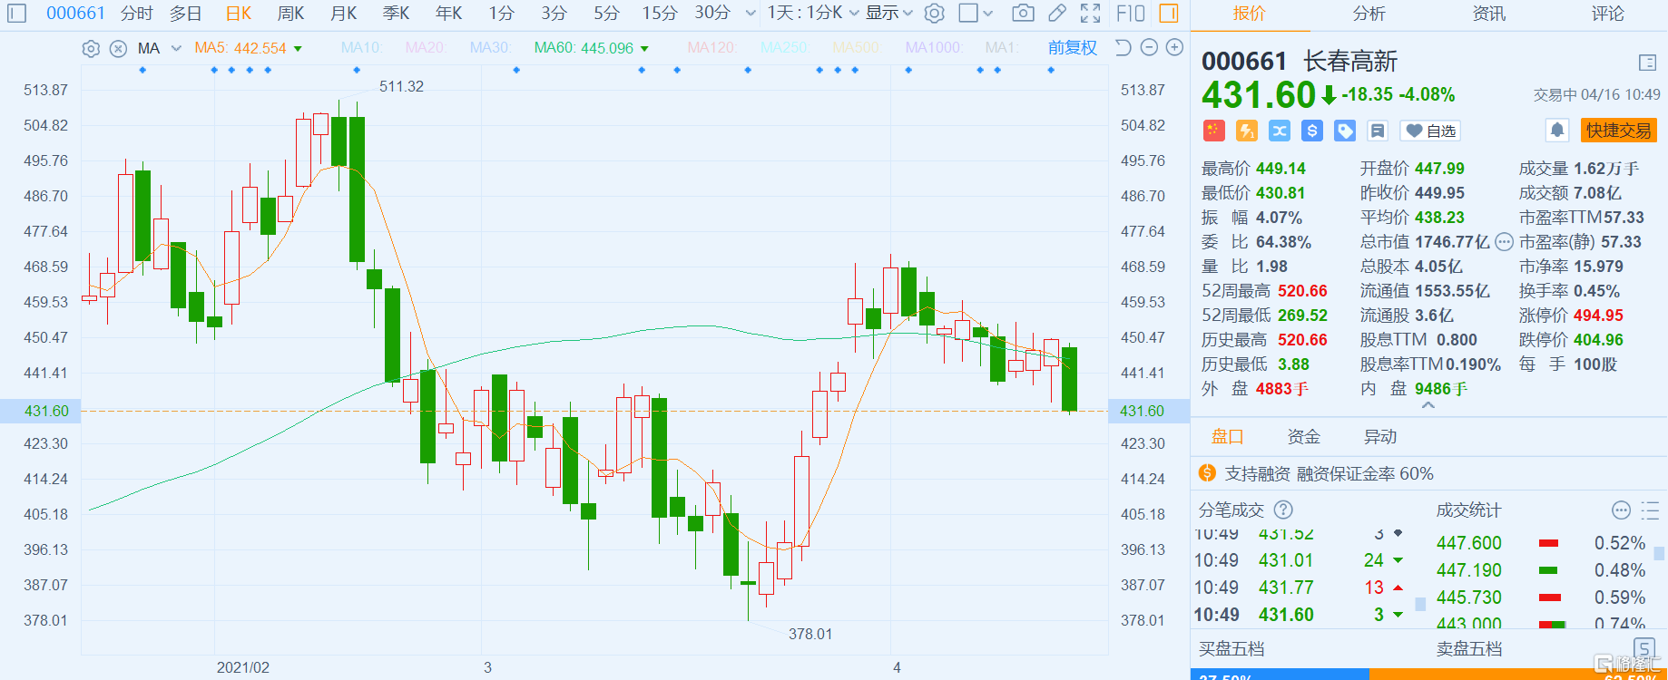The image size is (1668, 680).
Task: Add stock to 自选 watchlist
Action: point(1431,131)
